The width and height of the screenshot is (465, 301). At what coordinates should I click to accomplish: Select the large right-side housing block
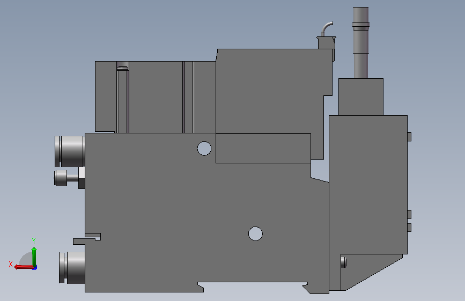click(368, 185)
